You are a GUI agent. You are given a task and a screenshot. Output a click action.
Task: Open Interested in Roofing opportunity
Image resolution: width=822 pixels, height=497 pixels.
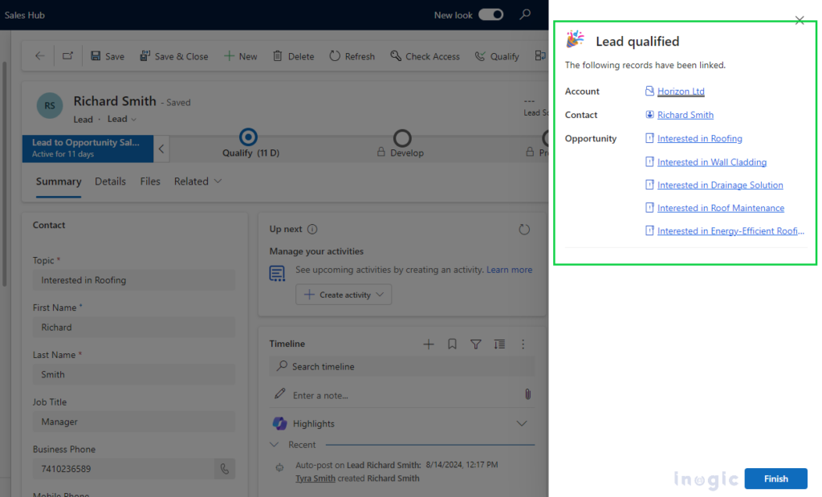pyautogui.click(x=700, y=138)
